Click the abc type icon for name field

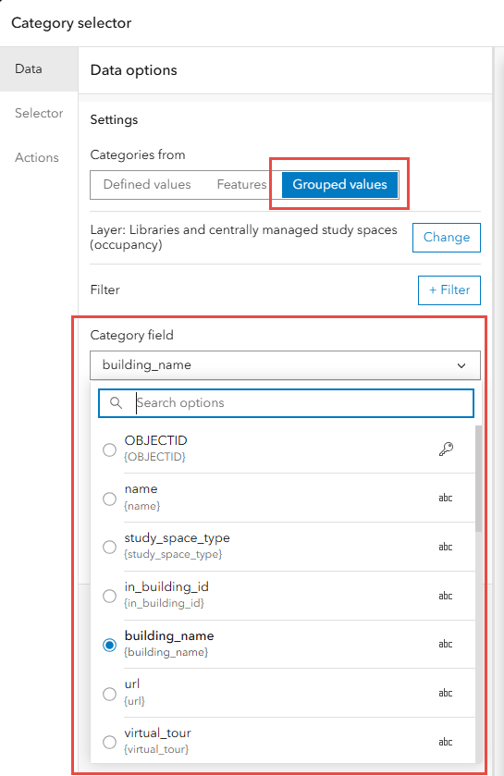tap(446, 498)
